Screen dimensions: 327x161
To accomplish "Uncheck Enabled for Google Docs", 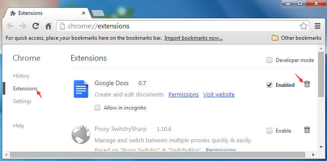I will (270, 85).
